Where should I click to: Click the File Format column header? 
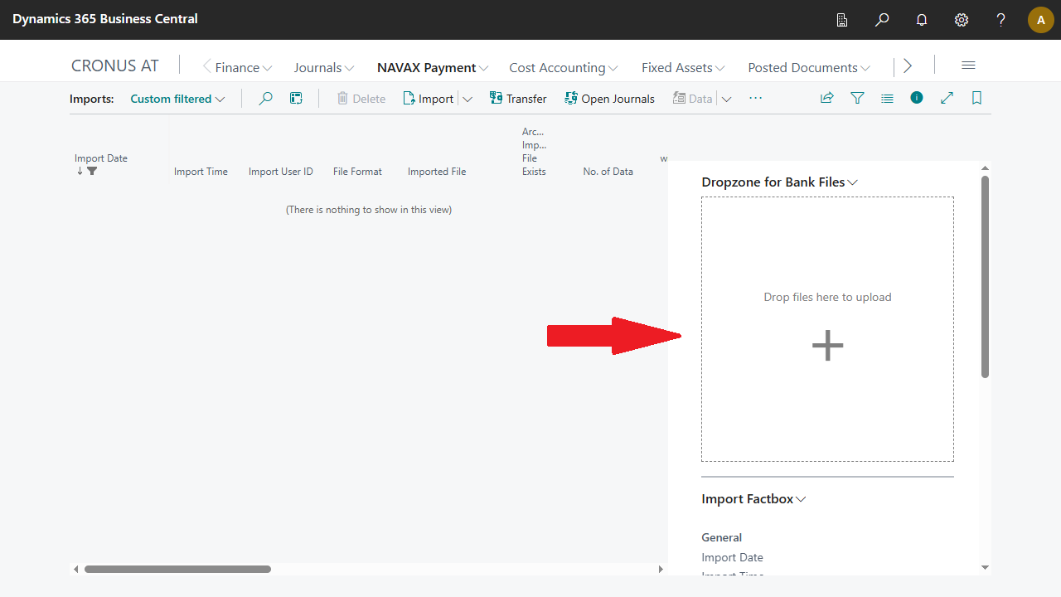(357, 172)
